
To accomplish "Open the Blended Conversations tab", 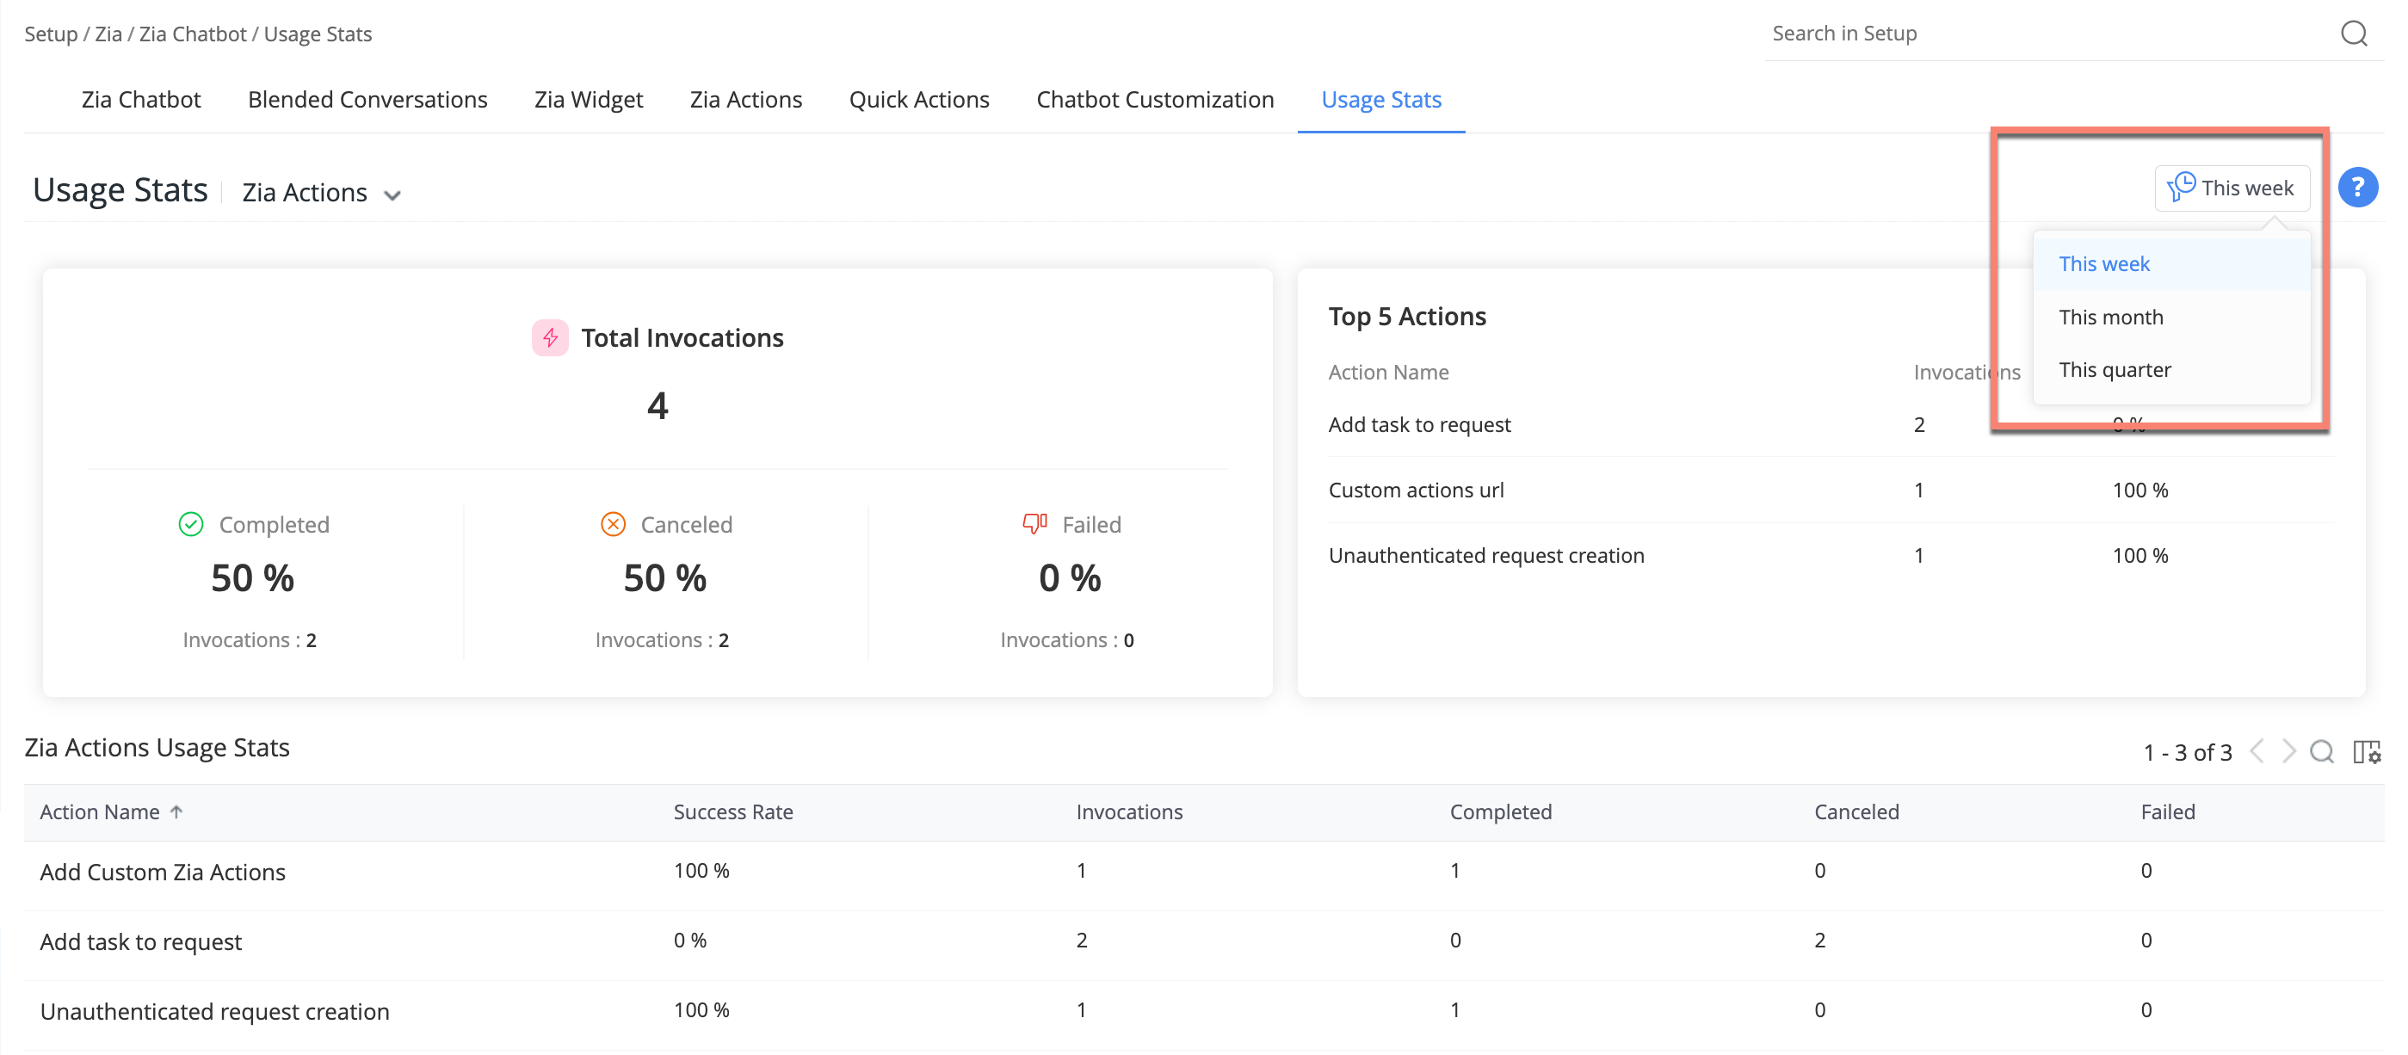I will coord(367,99).
